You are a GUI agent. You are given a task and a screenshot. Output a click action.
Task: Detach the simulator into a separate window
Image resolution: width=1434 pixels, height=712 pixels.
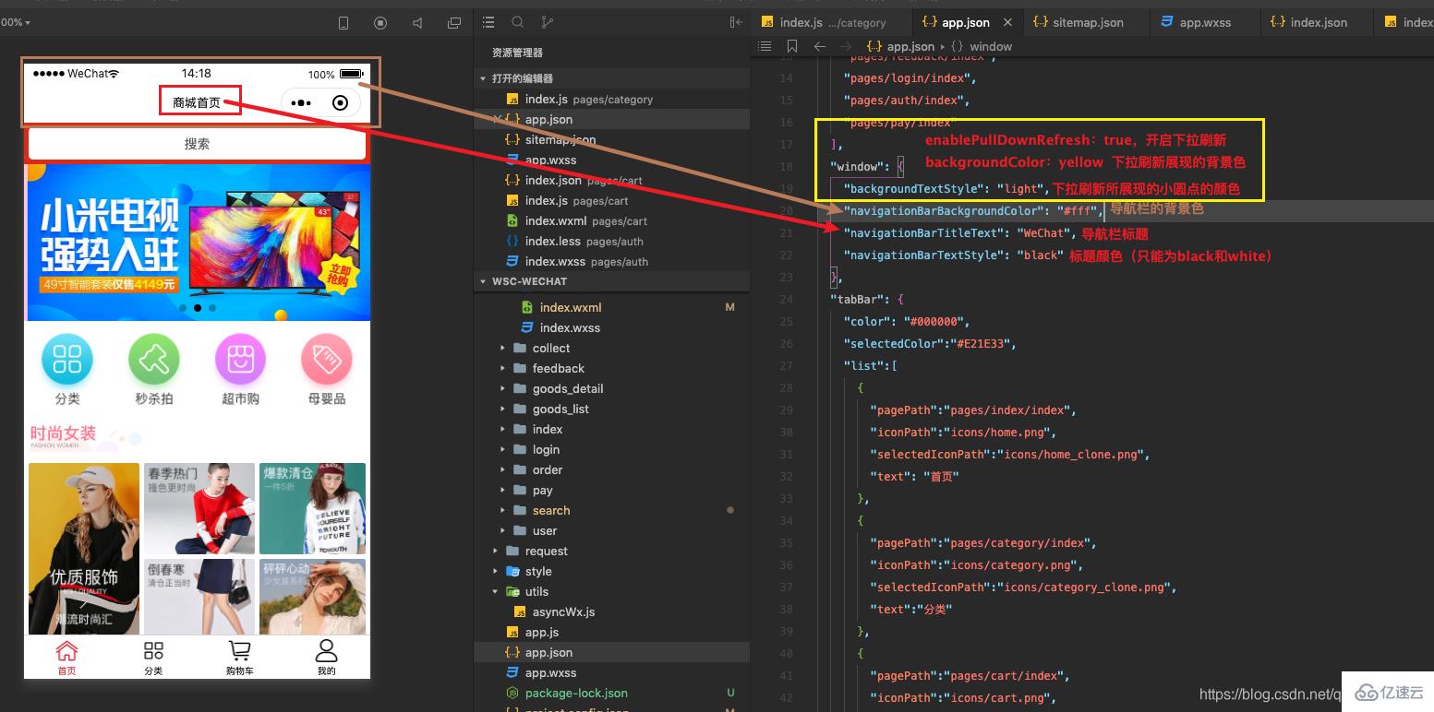pos(454,23)
